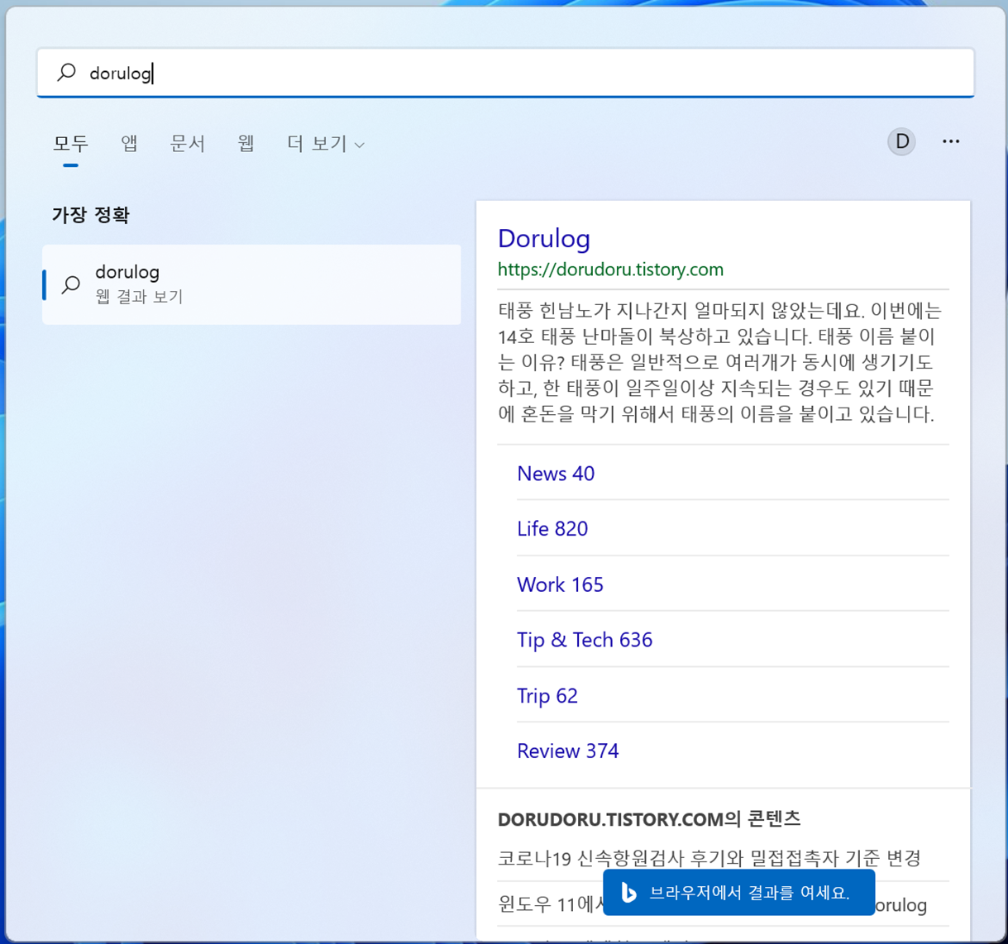Click the 브라우저에서 결과를 여세요 button

click(x=738, y=893)
